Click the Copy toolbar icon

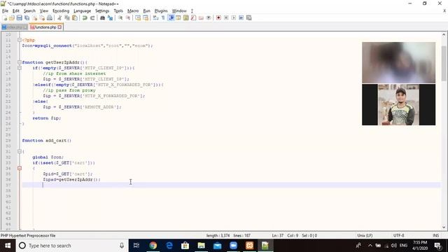click(x=67, y=17)
